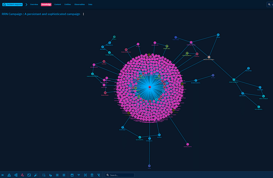Open the funnel filter icon
Image resolution: width=273 pixels, height=178 pixels.
pos(79,175)
